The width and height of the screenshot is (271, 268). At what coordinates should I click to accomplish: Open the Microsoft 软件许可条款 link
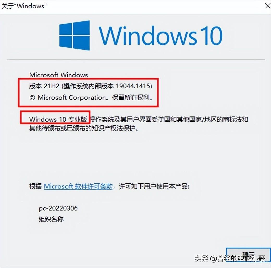click(x=78, y=187)
